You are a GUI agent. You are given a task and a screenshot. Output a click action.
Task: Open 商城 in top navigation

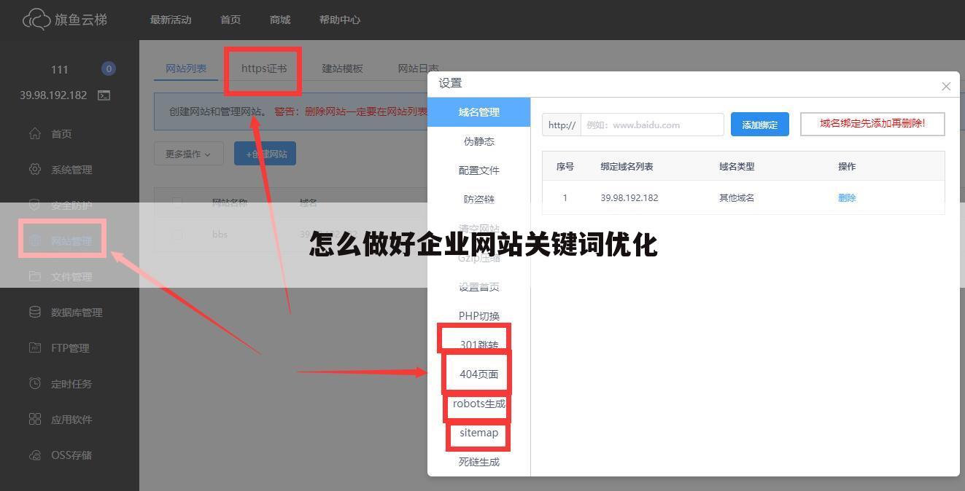pos(280,20)
